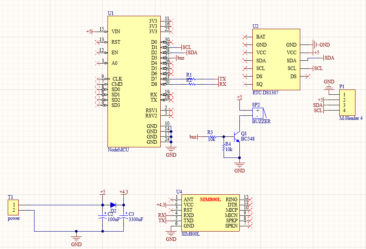Image resolution: width=366 pixels, height=249 pixels.
Task: Click the U1 designator text
Action: coord(111,13)
